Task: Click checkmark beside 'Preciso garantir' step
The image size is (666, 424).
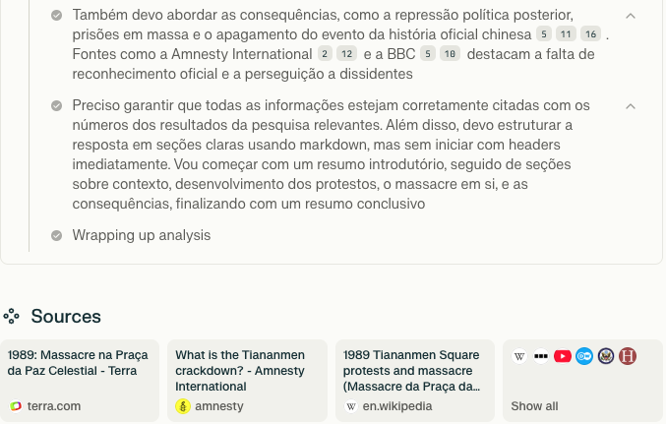Action: point(56,105)
